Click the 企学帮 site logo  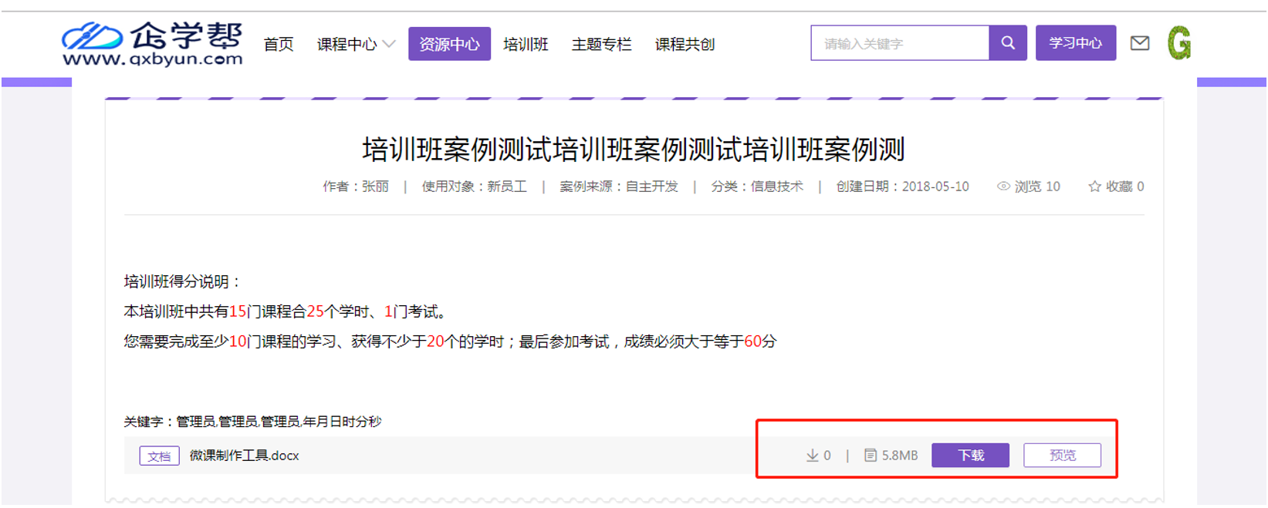click(x=152, y=44)
